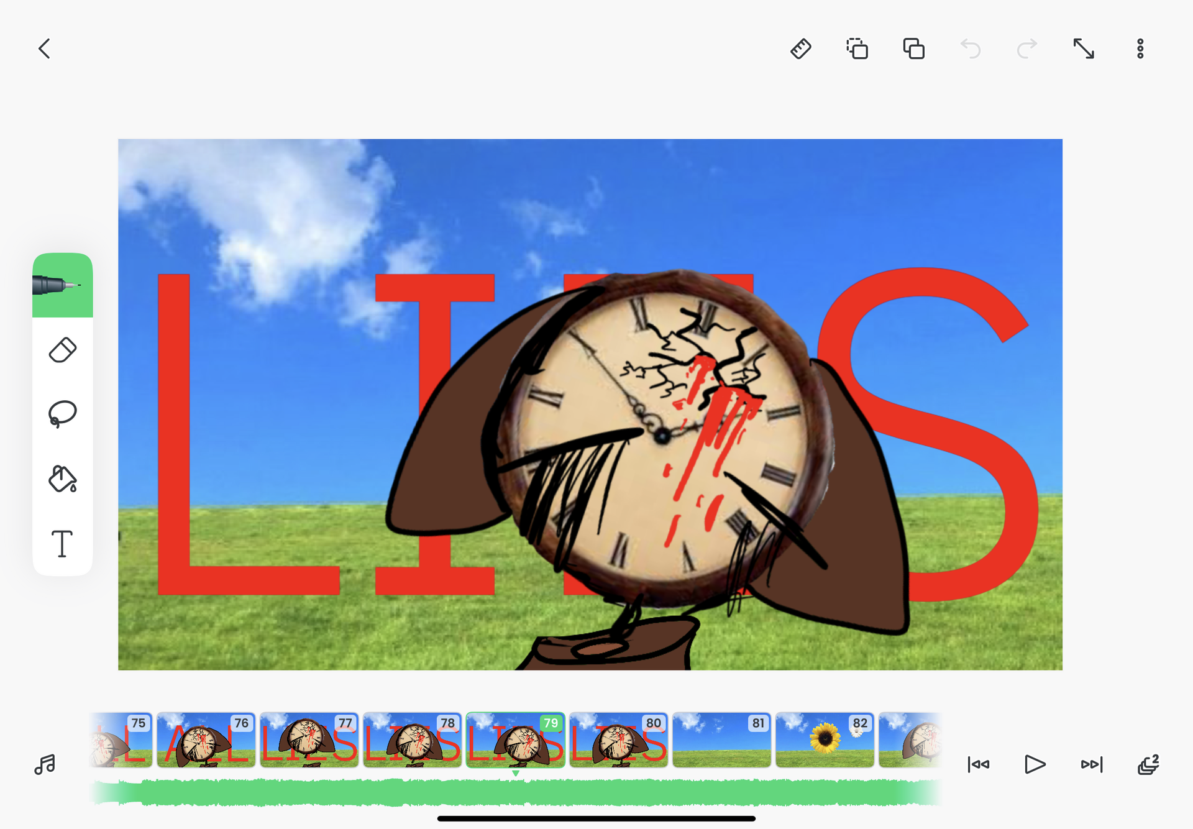Select the text tool
1193x829 pixels.
pyautogui.click(x=62, y=544)
